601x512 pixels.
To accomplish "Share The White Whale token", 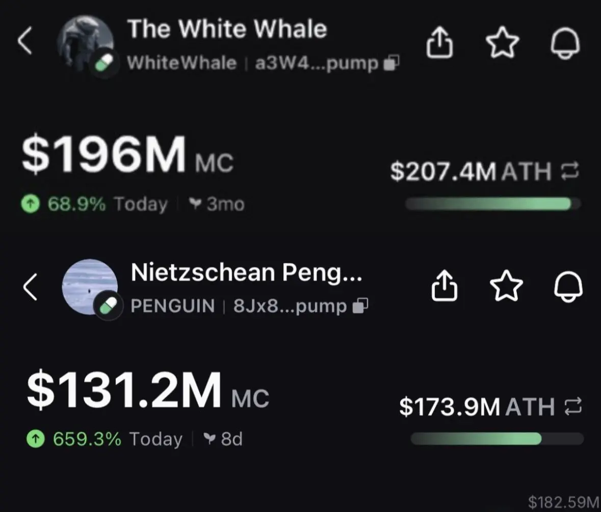I will (439, 42).
